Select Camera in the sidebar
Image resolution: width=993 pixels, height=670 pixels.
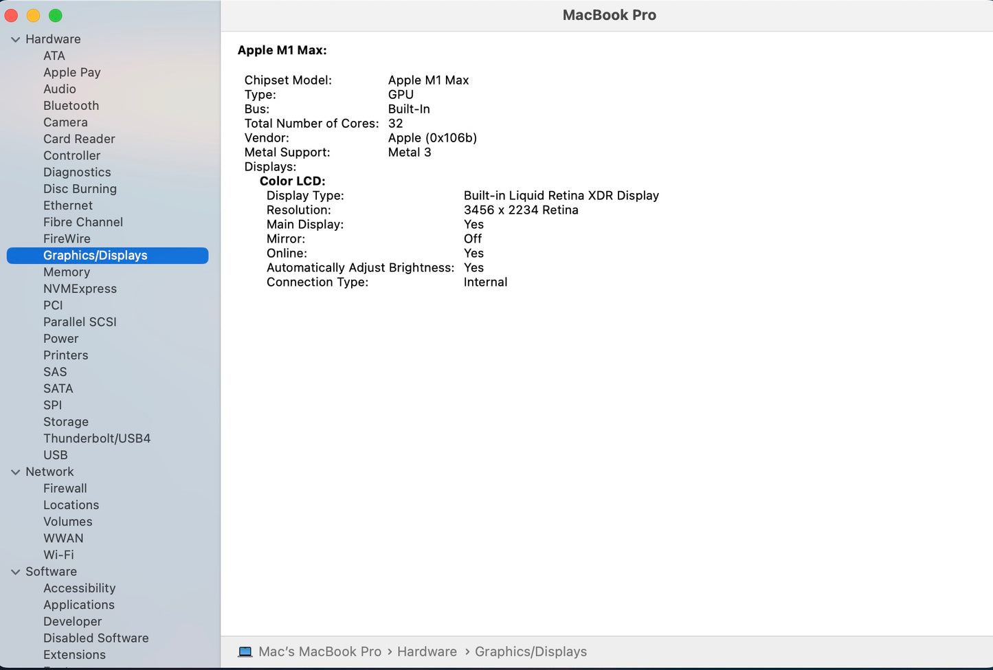pyautogui.click(x=65, y=122)
